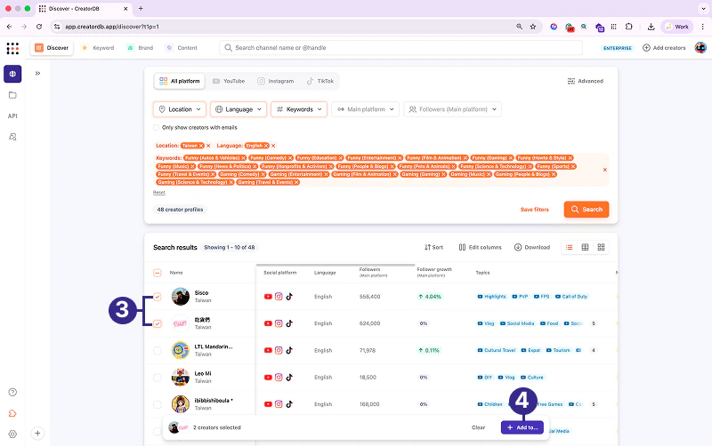The width and height of the screenshot is (712, 446).
Task: Open the user avatar at top right
Action: [x=700, y=48]
